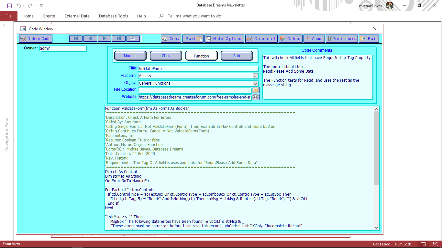Click the folder browse icon for File Location

pos(256,90)
